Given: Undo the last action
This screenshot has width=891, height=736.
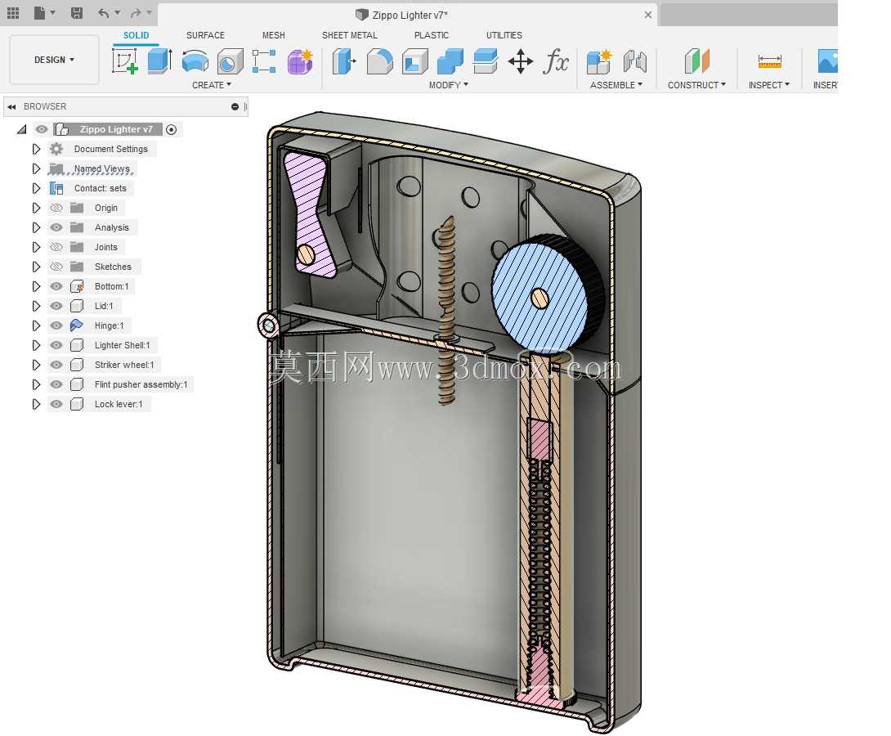Looking at the screenshot, I should tap(104, 12).
